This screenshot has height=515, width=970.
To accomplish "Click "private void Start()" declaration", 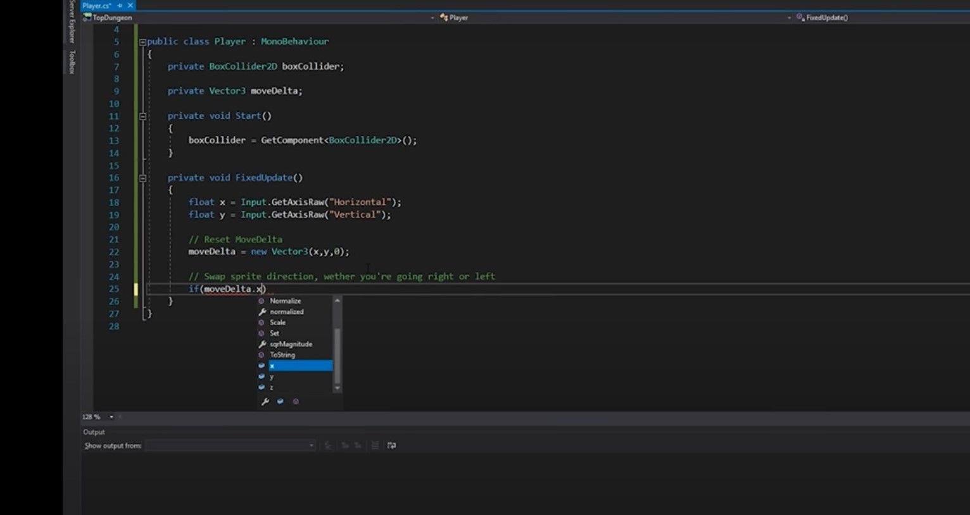I will click(220, 116).
